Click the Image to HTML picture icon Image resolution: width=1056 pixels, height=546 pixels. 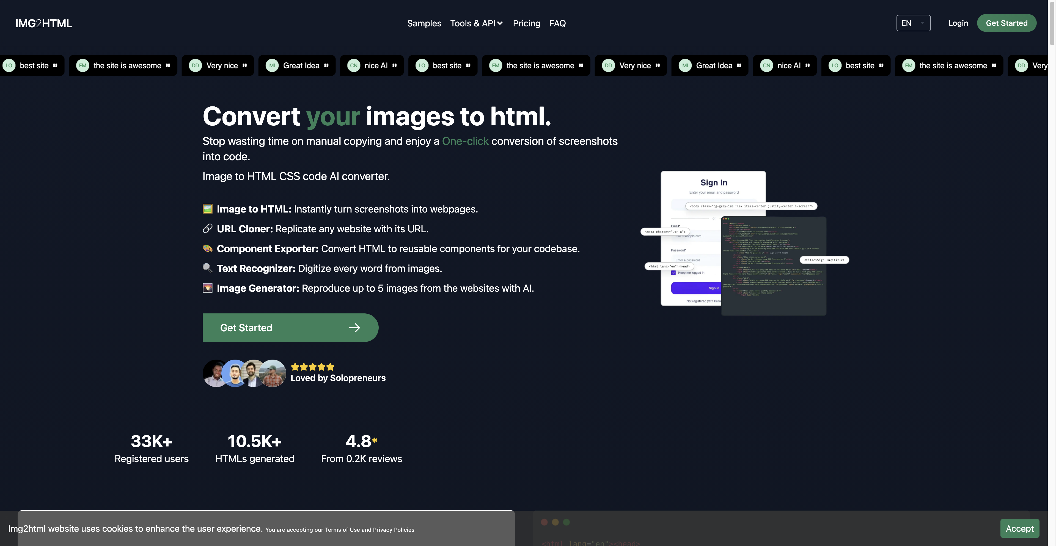point(207,209)
